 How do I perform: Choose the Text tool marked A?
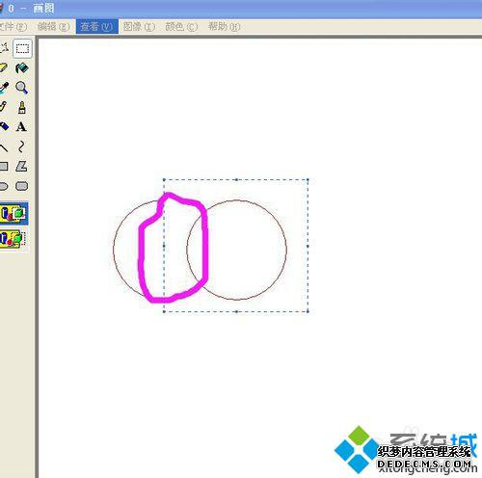click(21, 127)
